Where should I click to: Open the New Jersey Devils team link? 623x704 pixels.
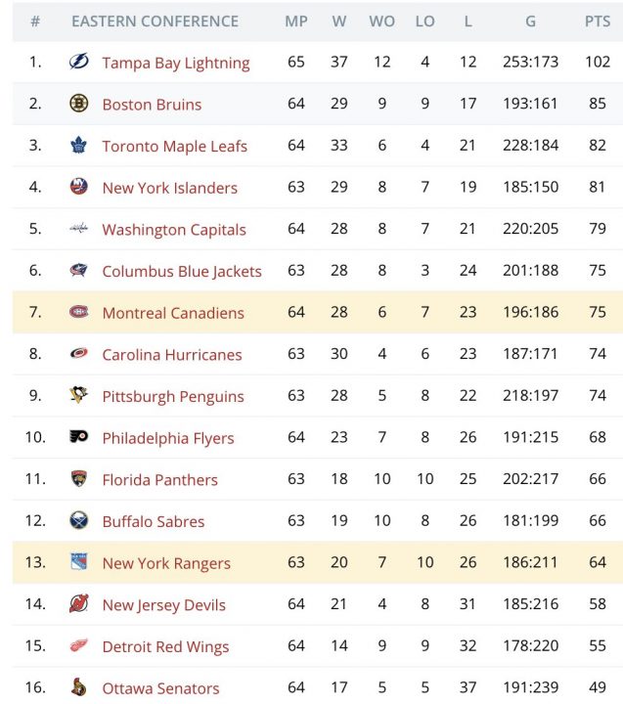coord(163,605)
